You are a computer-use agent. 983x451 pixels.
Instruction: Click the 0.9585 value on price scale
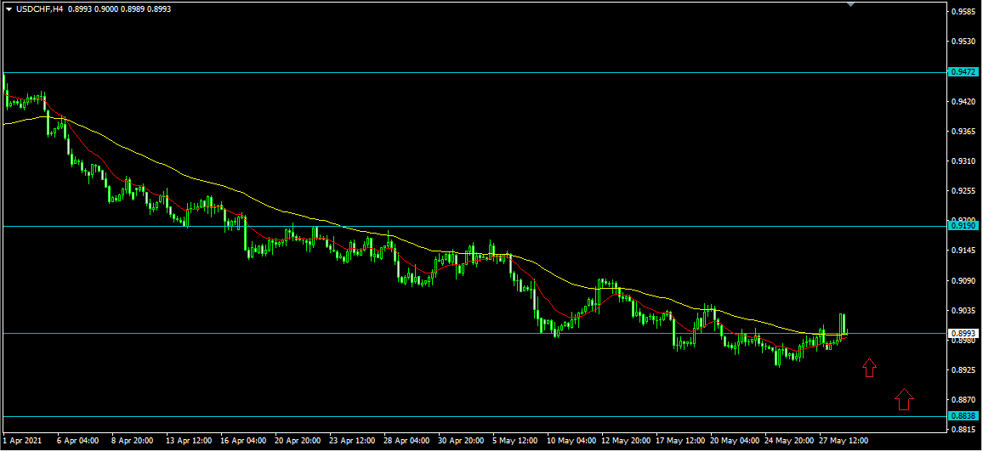tap(963, 12)
